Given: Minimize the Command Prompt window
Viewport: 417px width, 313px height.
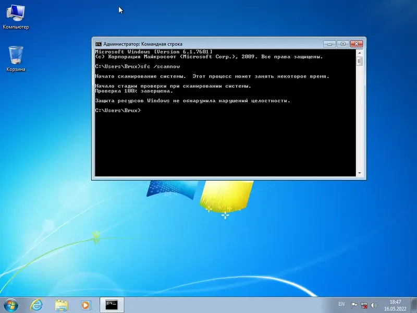Looking at the screenshot, I should click(329, 44).
